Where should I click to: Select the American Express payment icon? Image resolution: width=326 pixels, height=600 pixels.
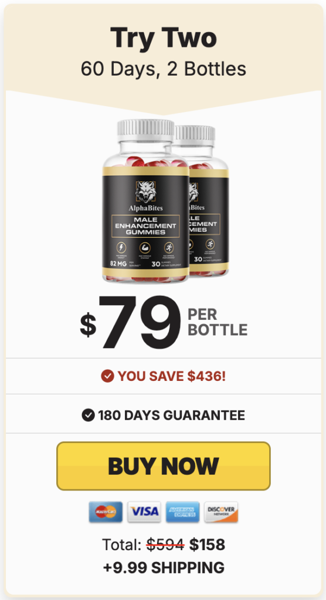pyautogui.click(x=182, y=512)
